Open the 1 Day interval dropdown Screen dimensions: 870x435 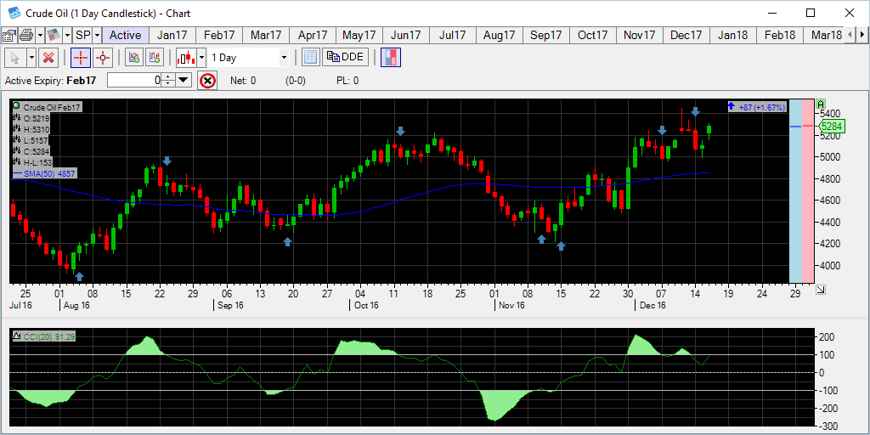(x=284, y=57)
